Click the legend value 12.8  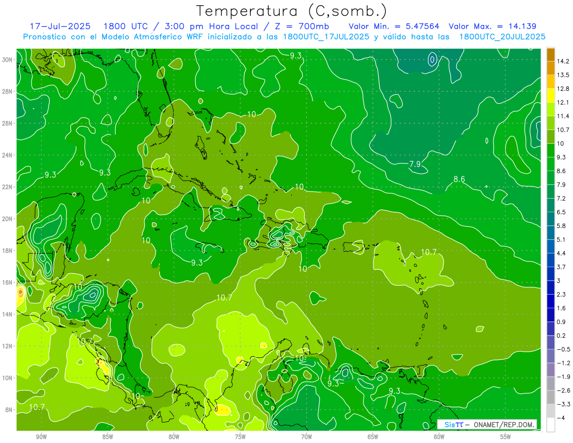pos(563,89)
